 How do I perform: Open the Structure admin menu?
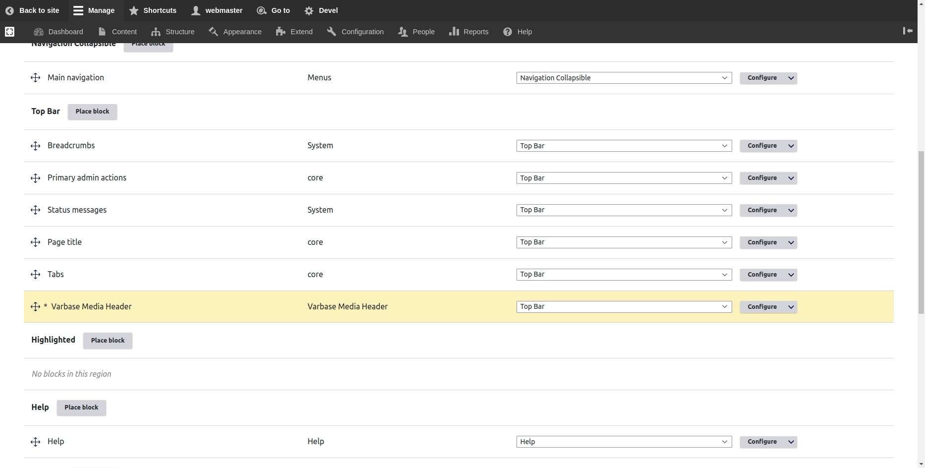pos(173,32)
